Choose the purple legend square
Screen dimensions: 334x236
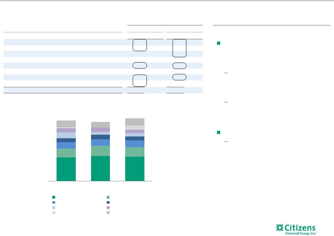pyautogui.click(x=108, y=208)
